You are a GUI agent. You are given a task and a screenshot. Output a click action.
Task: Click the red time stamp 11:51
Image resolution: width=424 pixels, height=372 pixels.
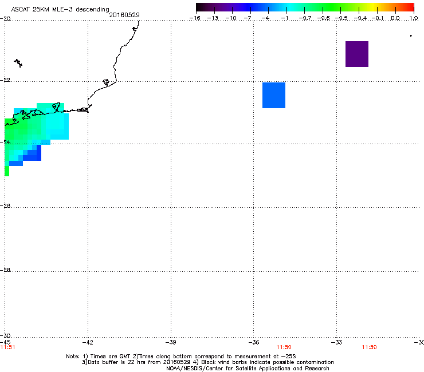pos(7,347)
